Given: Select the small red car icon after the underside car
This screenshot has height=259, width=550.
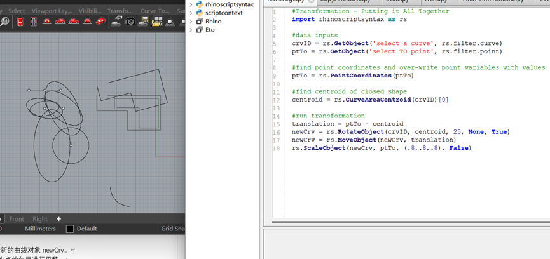Looking at the screenshot, I should pos(46,22).
